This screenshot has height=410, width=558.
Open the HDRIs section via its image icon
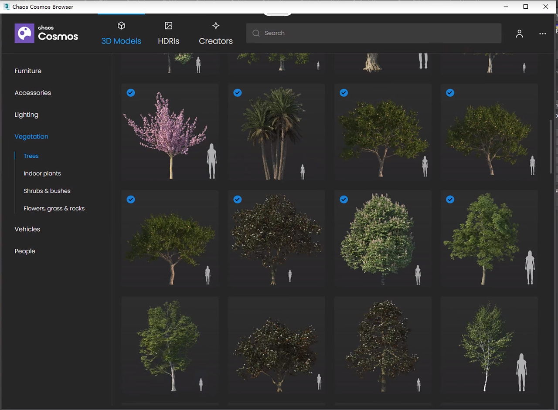[x=168, y=25]
